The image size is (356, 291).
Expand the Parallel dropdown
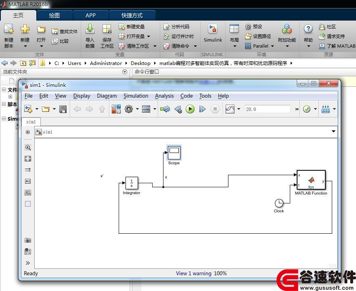pyautogui.click(x=272, y=46)
